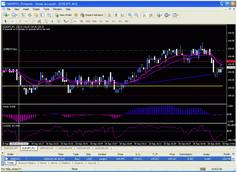Select the Text Label (T) tool
Viewport: 237px width, 172px height.
[x=59, y=21]
